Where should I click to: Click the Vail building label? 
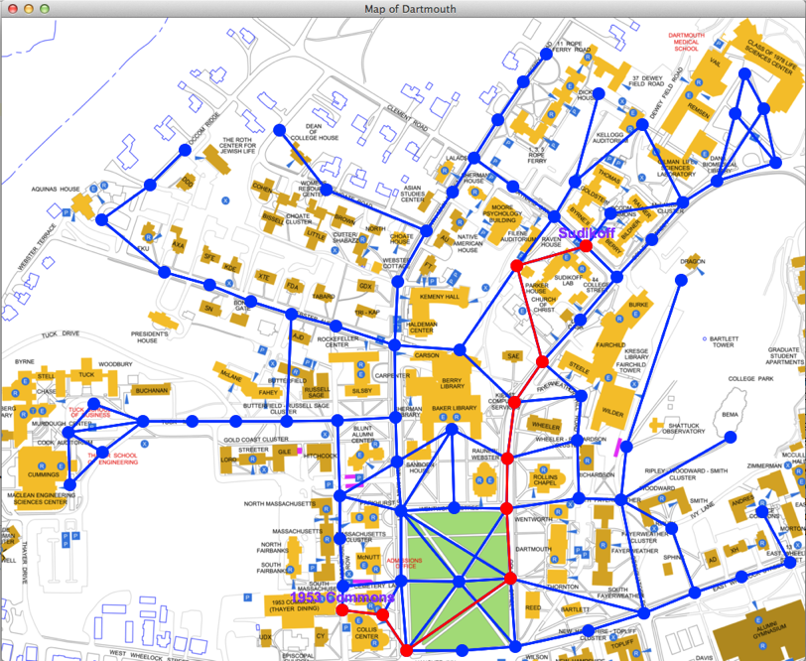tap(715, 63)
